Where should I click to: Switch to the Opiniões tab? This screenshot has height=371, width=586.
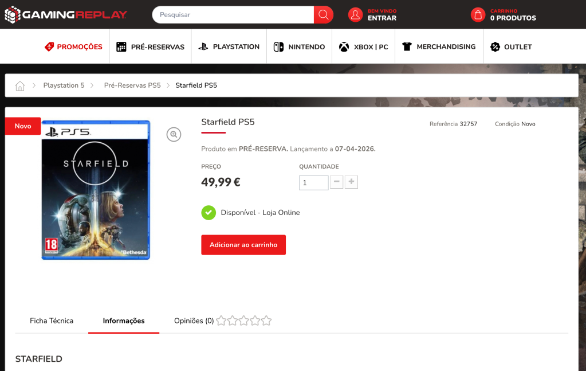pos(194,321)
